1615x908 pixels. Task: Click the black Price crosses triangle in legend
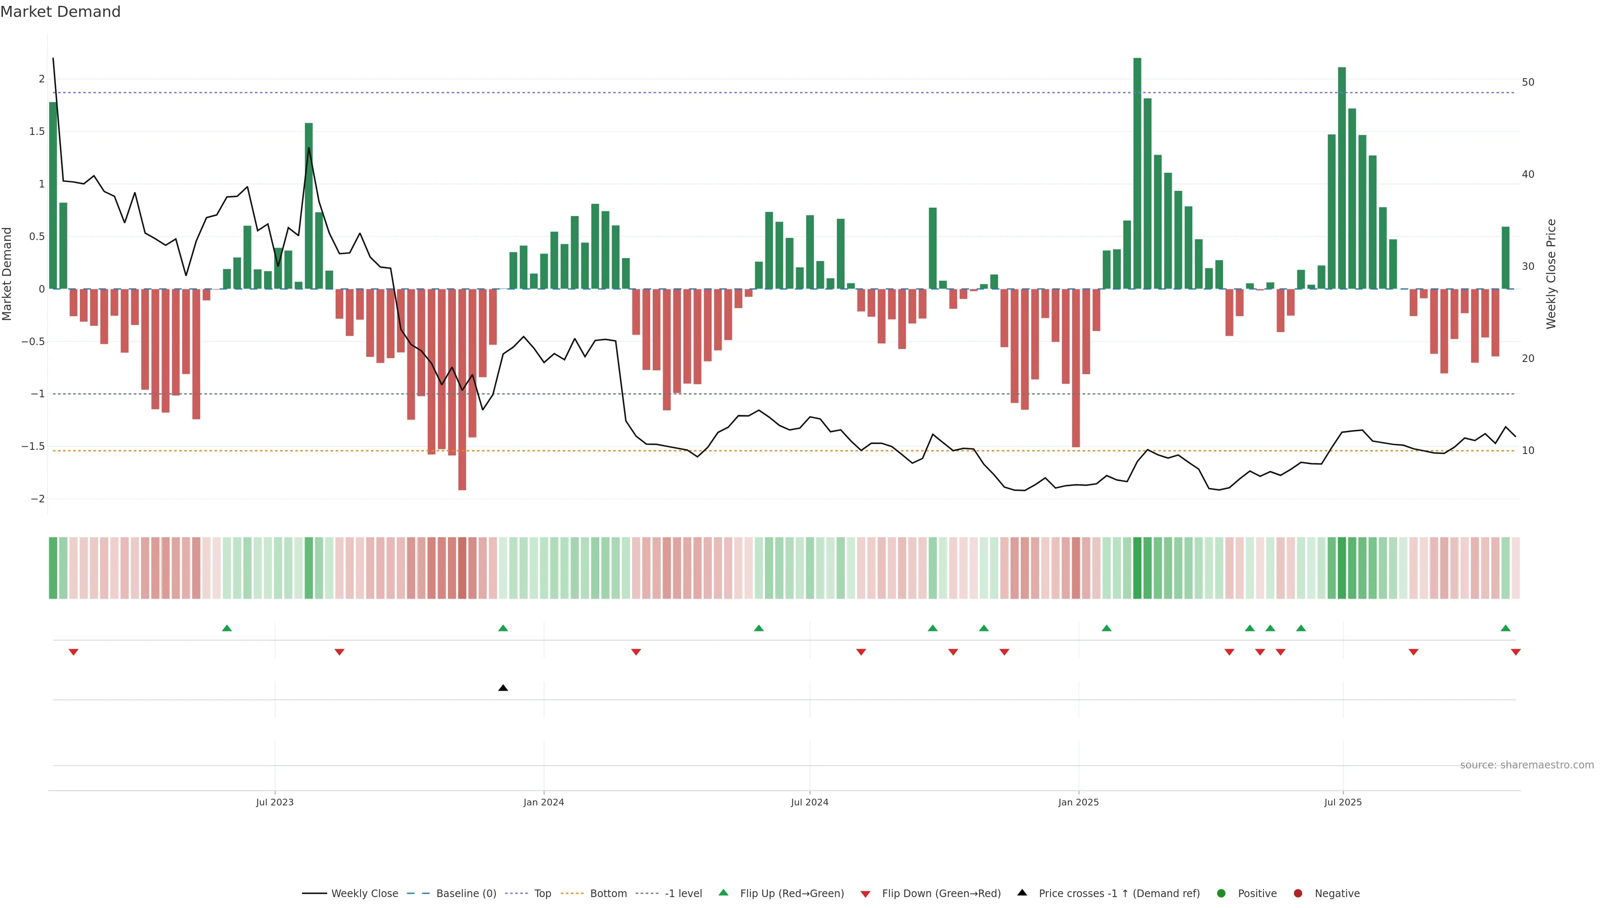[1022, 892]
